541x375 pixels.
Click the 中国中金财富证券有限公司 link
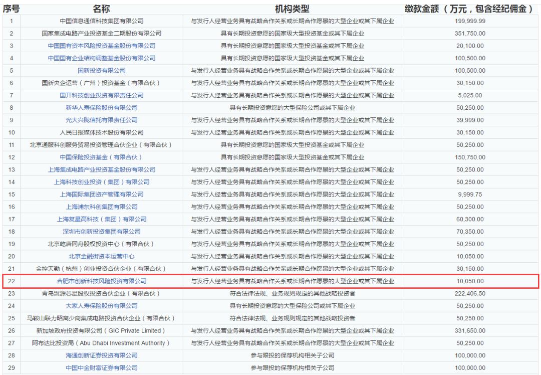[x=102, y=368]
